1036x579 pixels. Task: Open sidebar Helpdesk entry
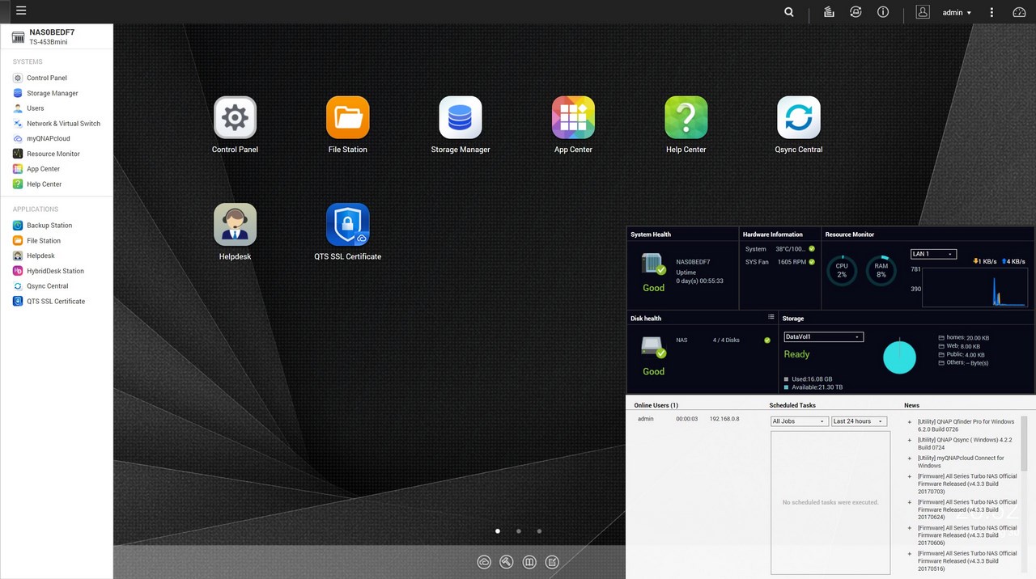(40, 256)
